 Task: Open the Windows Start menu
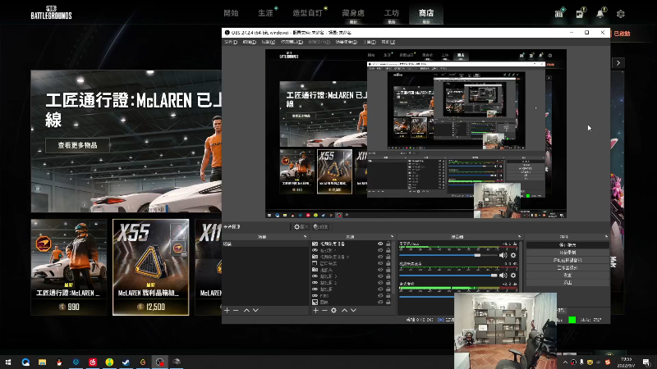(x=9, y=362)
